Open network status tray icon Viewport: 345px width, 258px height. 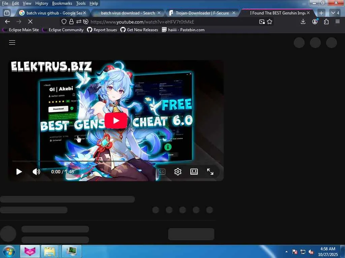tap(303, 252)
